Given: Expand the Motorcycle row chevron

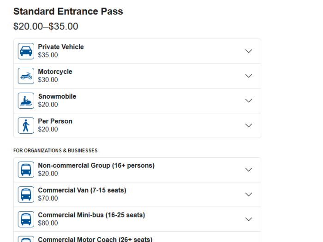Looking at the screenshot, I should click(249, 76).
